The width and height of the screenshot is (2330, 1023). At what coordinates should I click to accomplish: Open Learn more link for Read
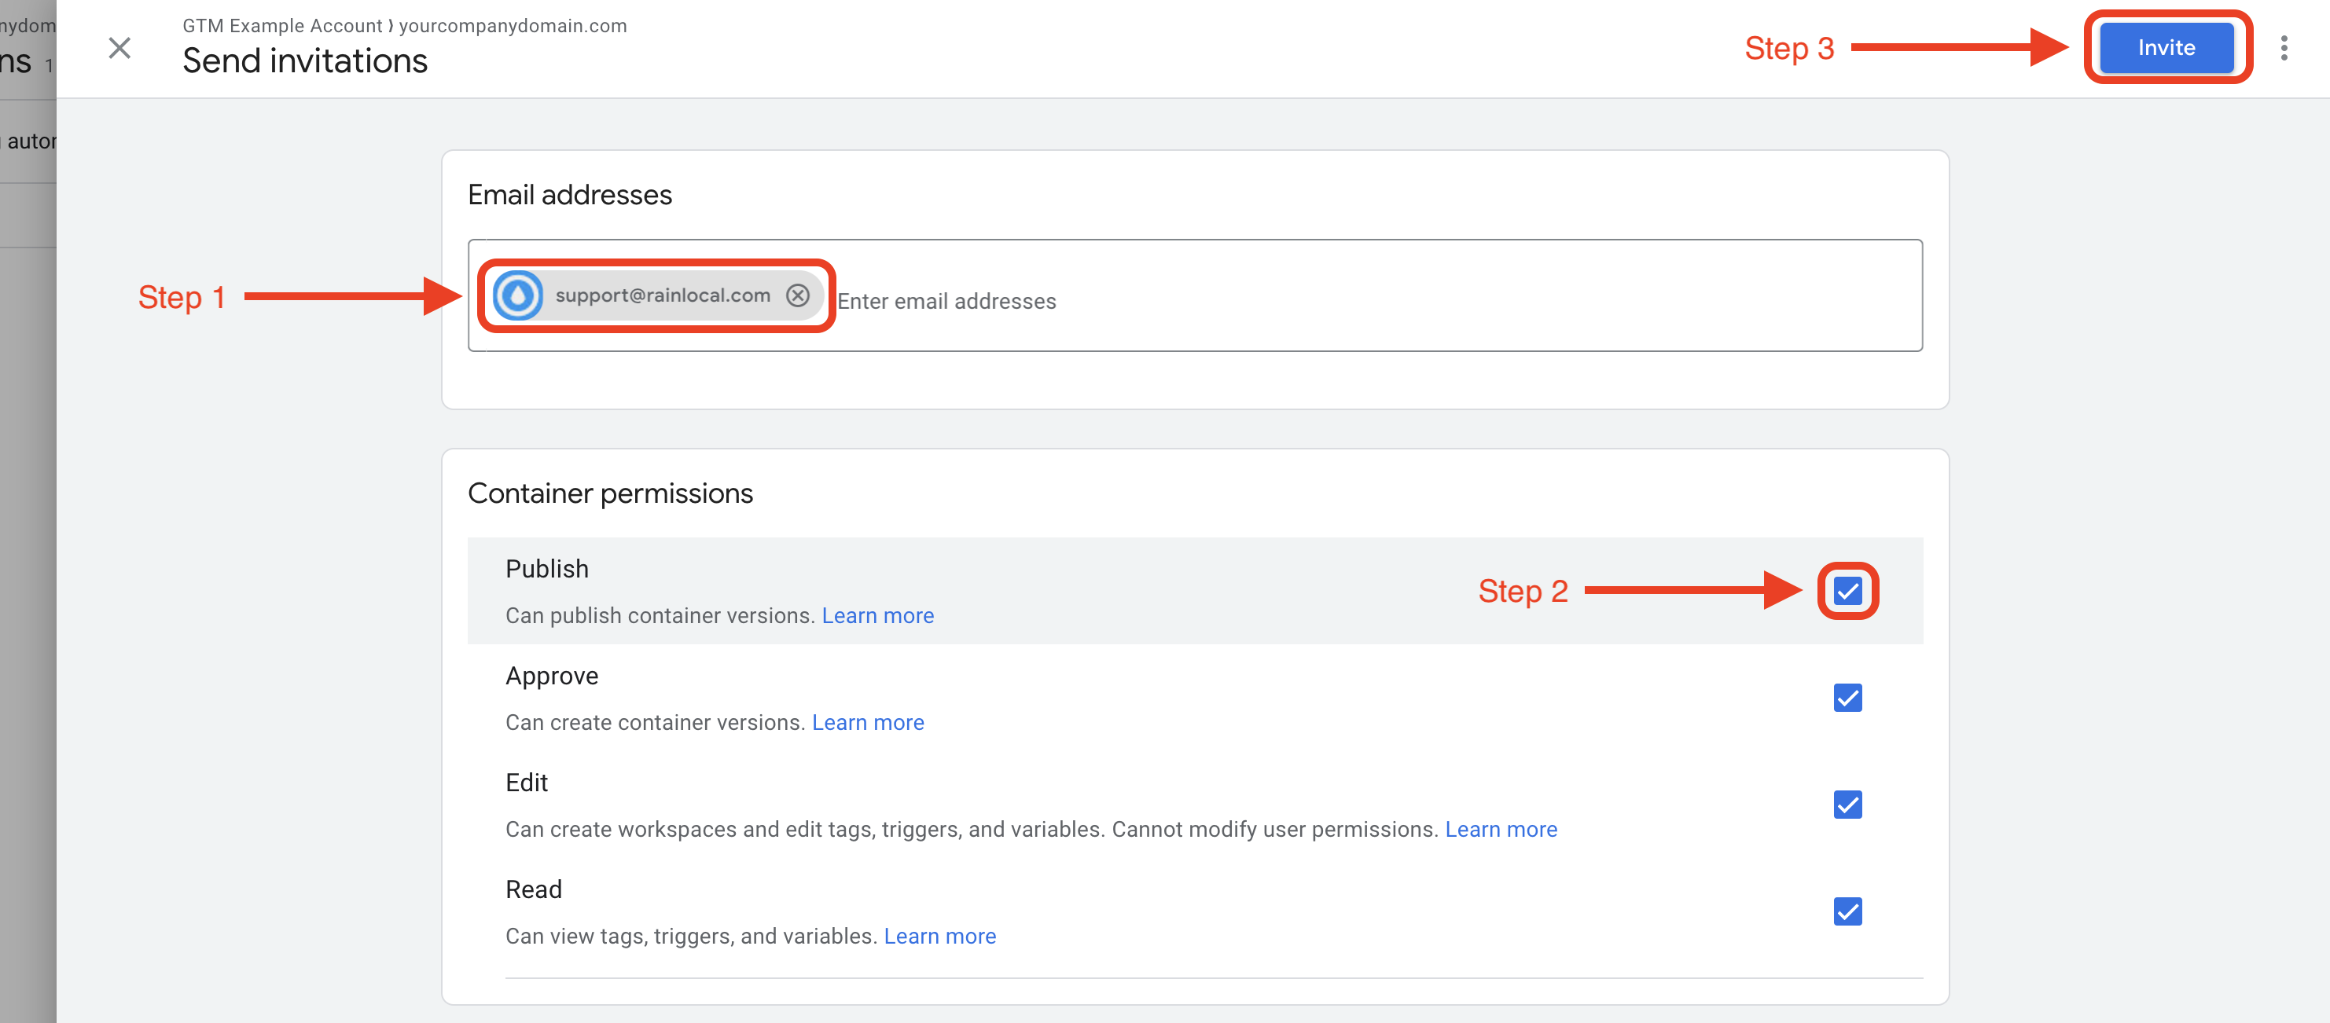coord(939,935)
